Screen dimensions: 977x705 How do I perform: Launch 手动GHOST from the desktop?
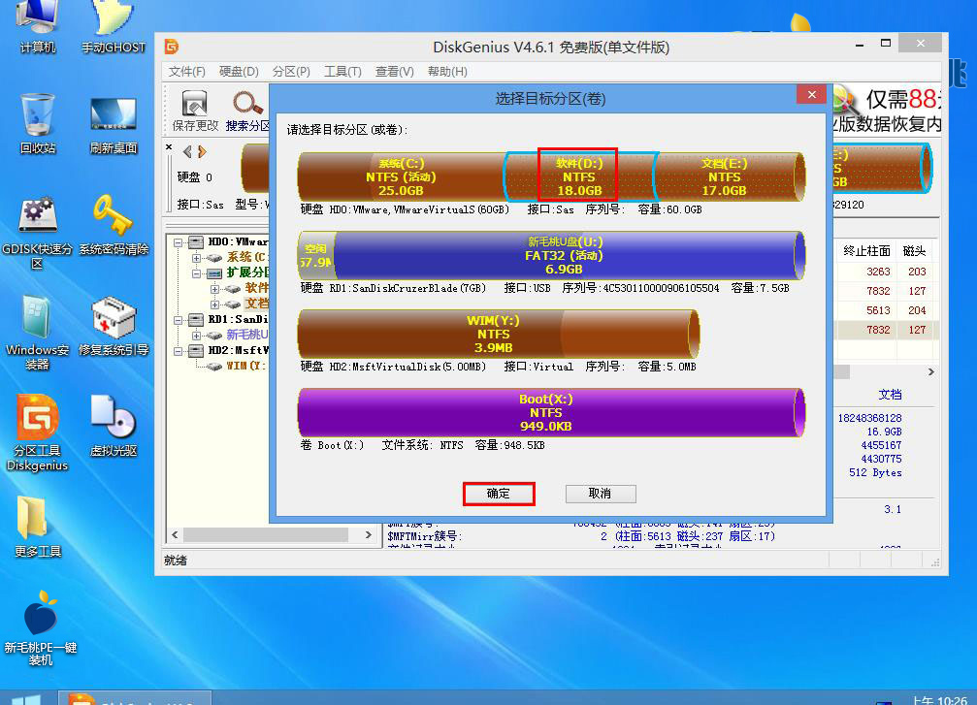click(114, 25)
